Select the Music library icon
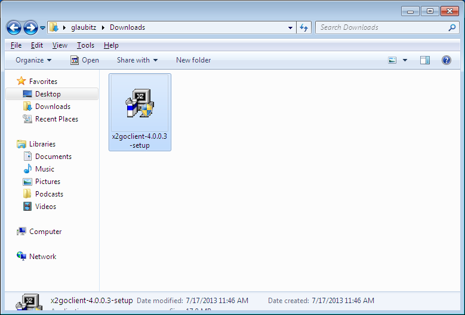 (27, 169)
